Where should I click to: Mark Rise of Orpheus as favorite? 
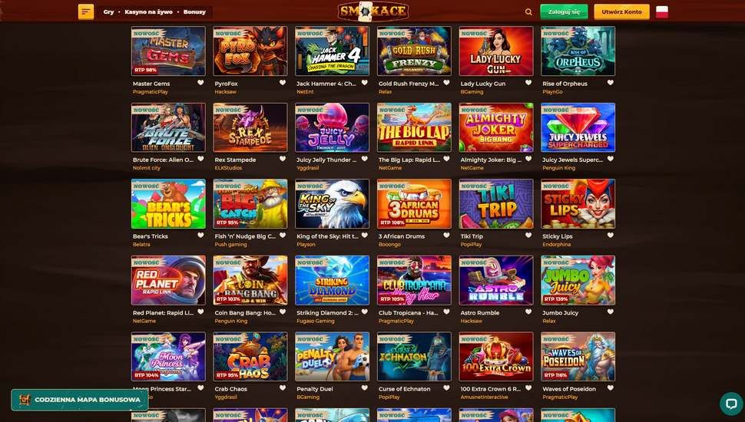tap(611, 83)
